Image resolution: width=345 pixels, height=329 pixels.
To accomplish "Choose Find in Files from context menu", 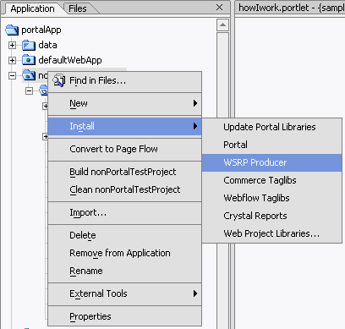I will (x=125, y=81).
